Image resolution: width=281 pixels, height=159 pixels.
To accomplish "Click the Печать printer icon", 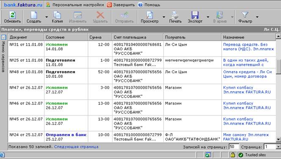I will click(175, 15).
